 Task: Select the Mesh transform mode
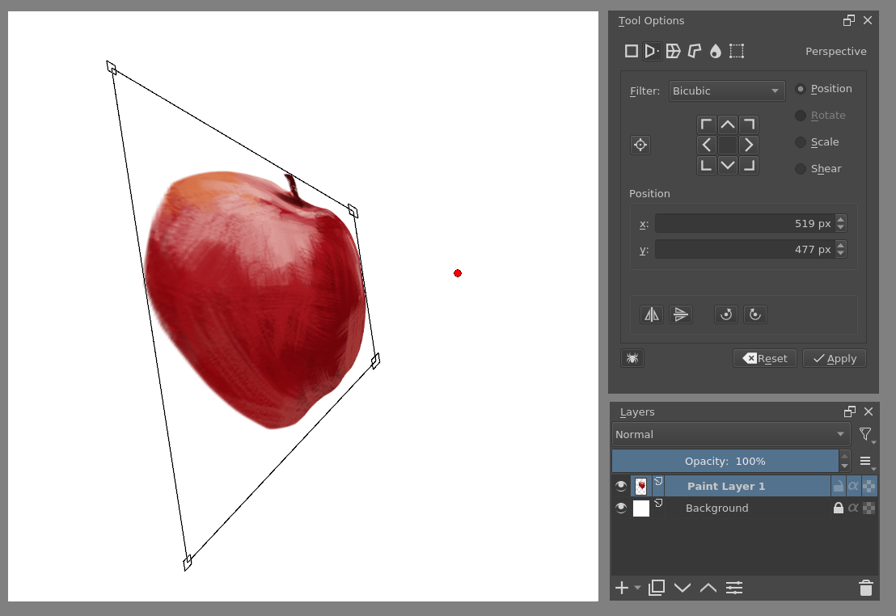[736, 50]
